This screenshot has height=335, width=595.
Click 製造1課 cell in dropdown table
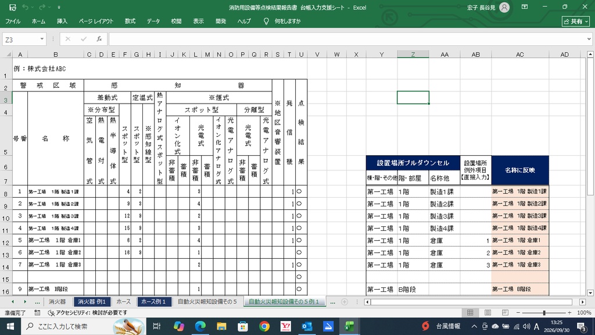(x=445, y=192)
